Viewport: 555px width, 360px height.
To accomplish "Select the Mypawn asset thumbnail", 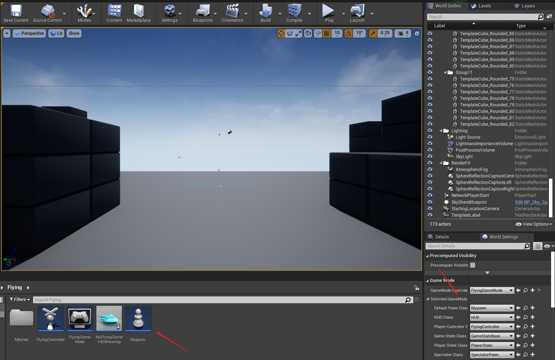I will [138, 318].
